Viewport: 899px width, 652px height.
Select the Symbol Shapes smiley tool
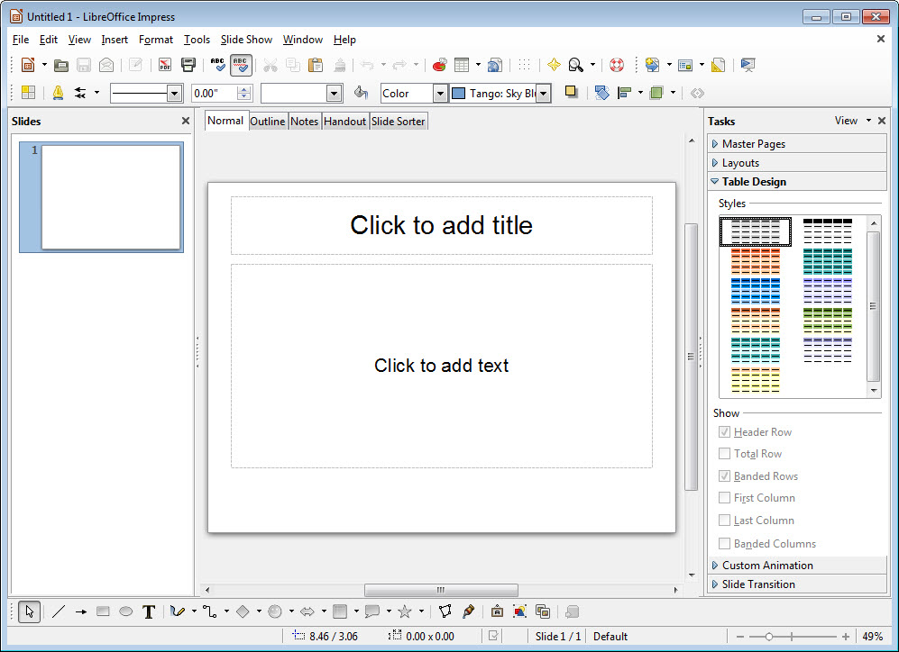(275, 611)
